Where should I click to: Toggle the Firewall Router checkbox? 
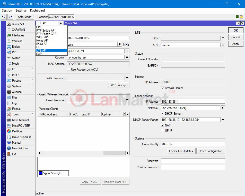[x=162, y=88]
